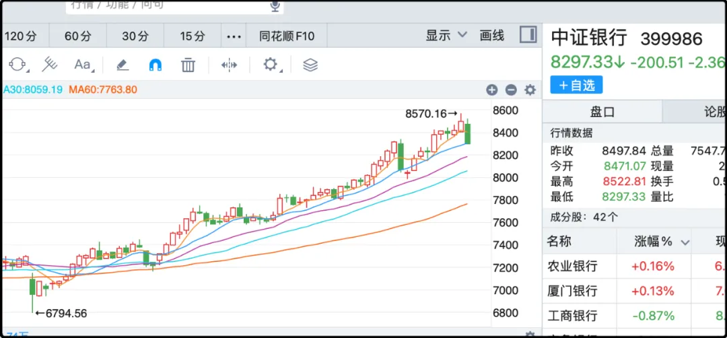
Task: Sort by 涨幅% column dropdown arrow
Action: [685, 242]
